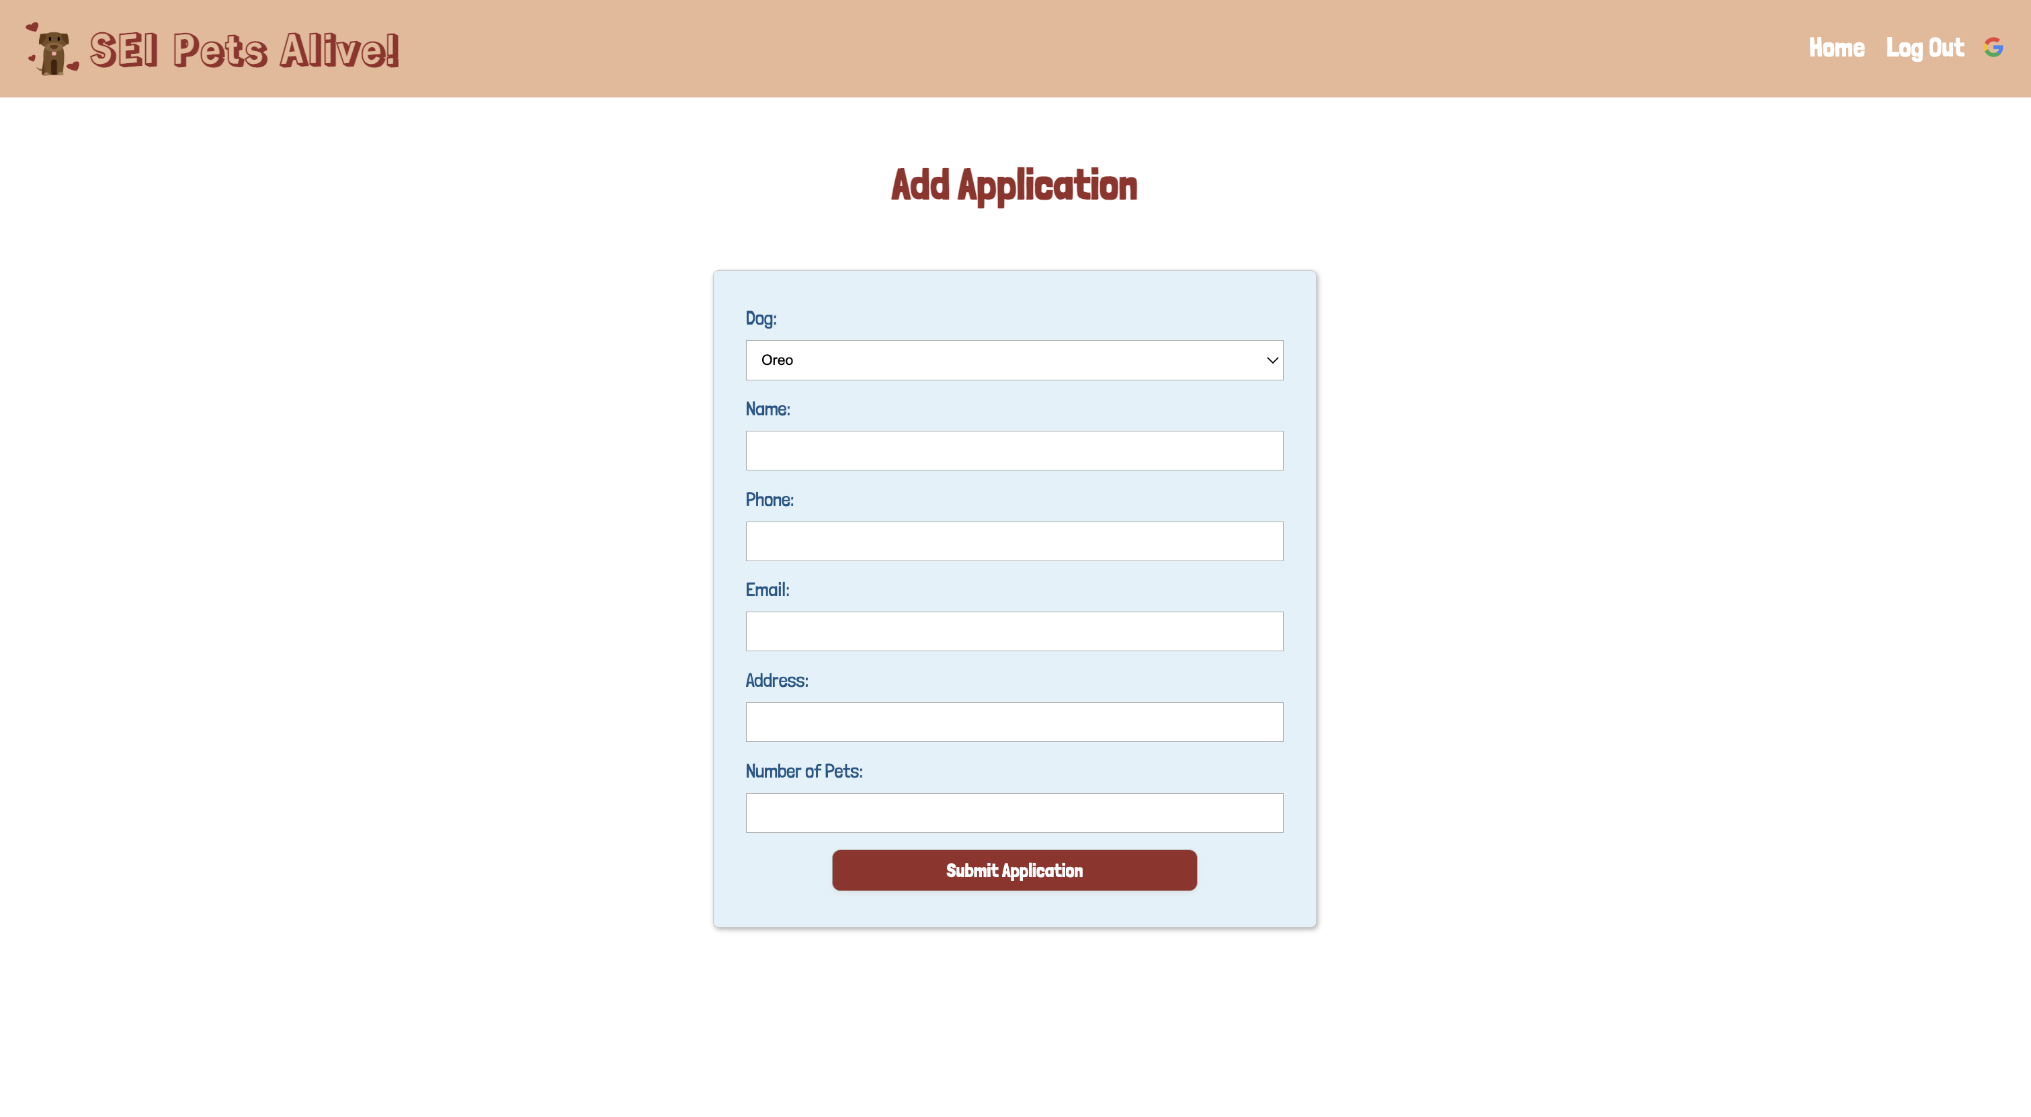Click the Number of Pets input field
The image size is (2031, 1117).
1013,812
